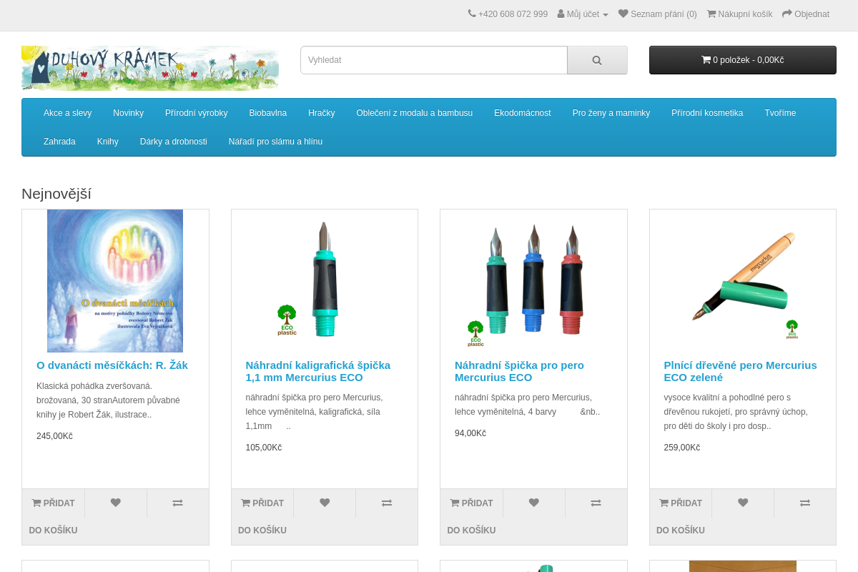858x572 pixels.
Task: Open Seznam přání wishlist link
Action: pos(658,14)
